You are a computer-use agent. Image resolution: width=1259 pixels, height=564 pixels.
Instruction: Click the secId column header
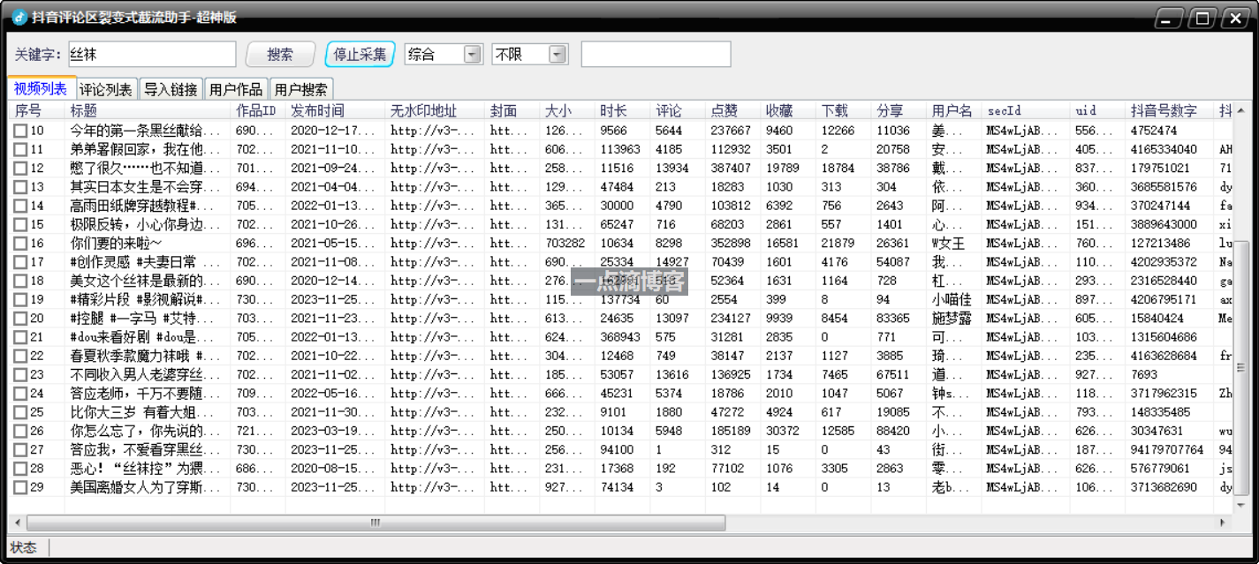tap(1026, 110)
